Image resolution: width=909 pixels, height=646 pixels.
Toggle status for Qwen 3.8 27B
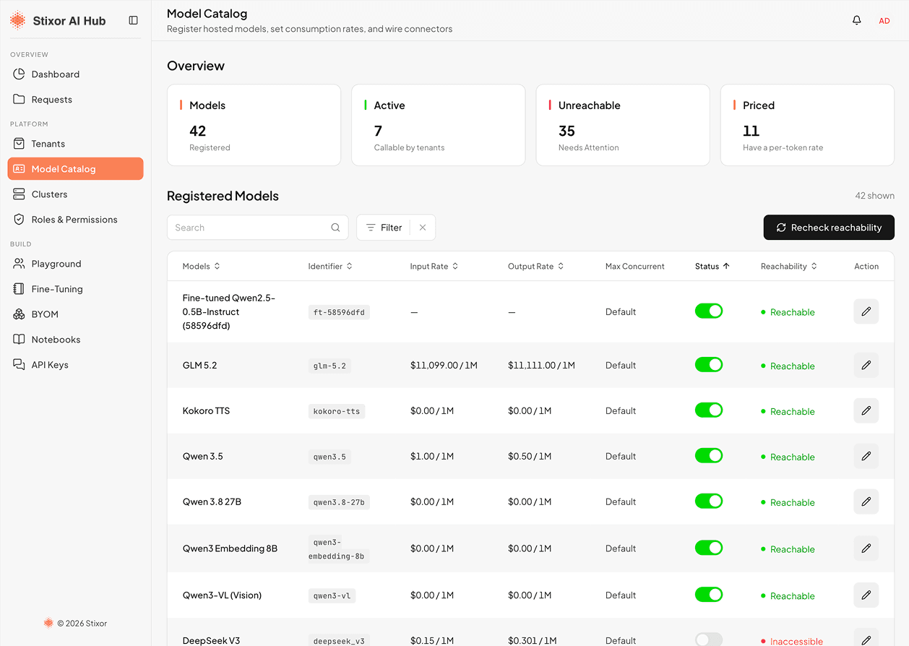(x=709, y=501)
